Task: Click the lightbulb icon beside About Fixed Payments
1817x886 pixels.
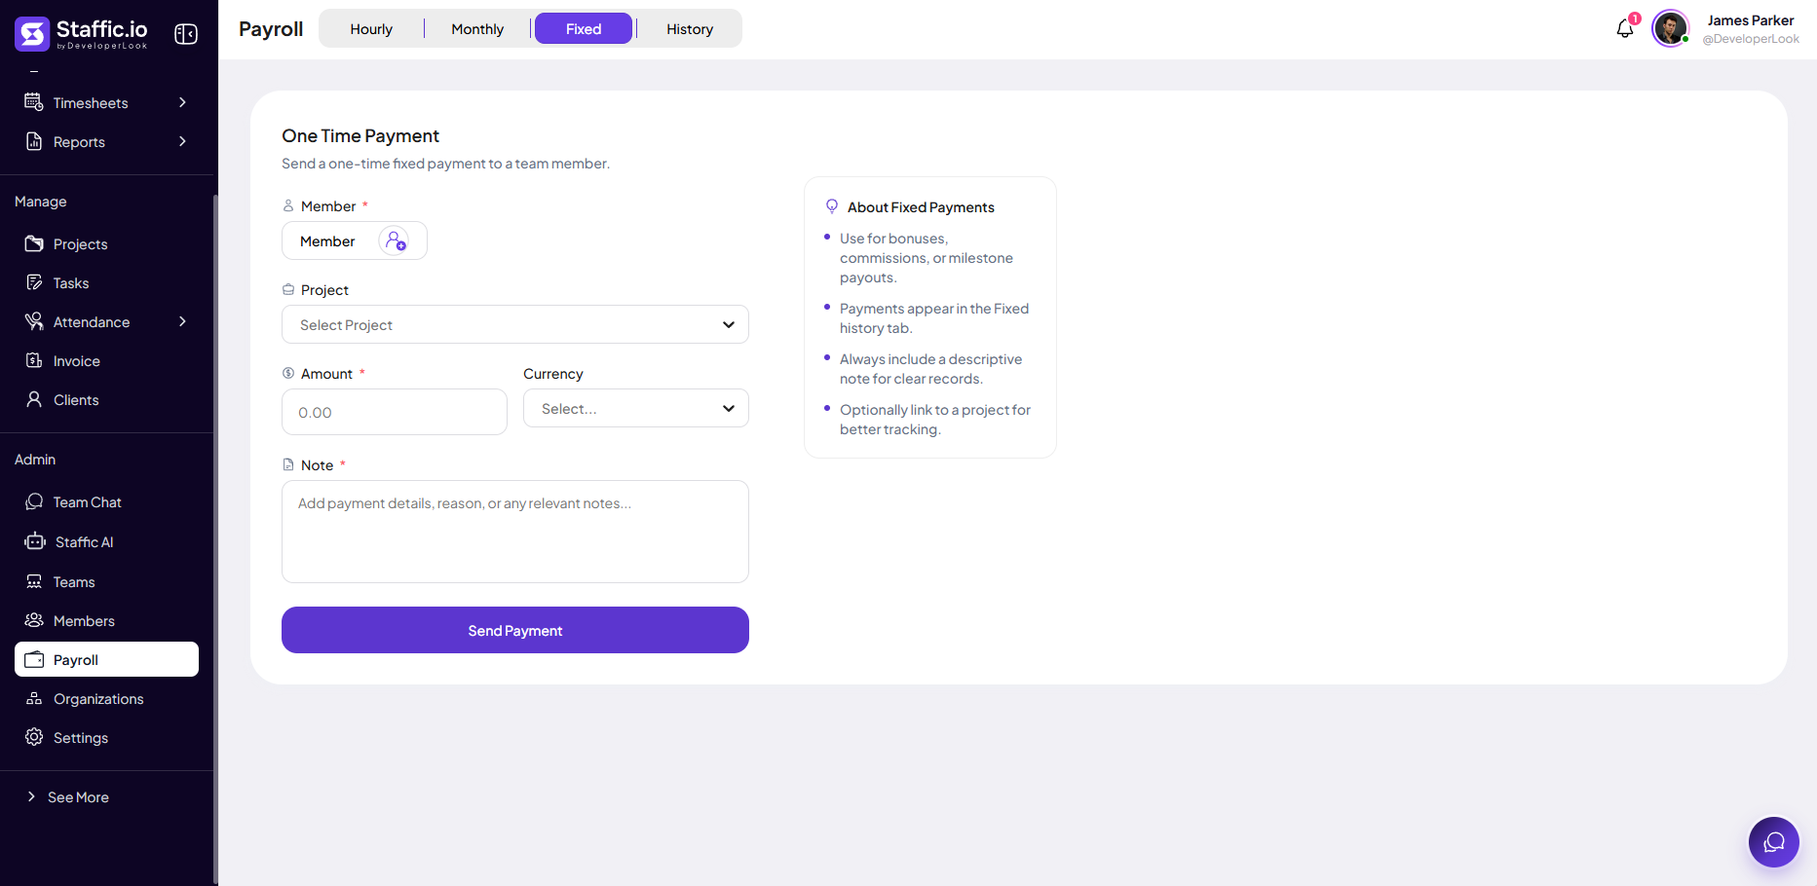Action: 832,206
